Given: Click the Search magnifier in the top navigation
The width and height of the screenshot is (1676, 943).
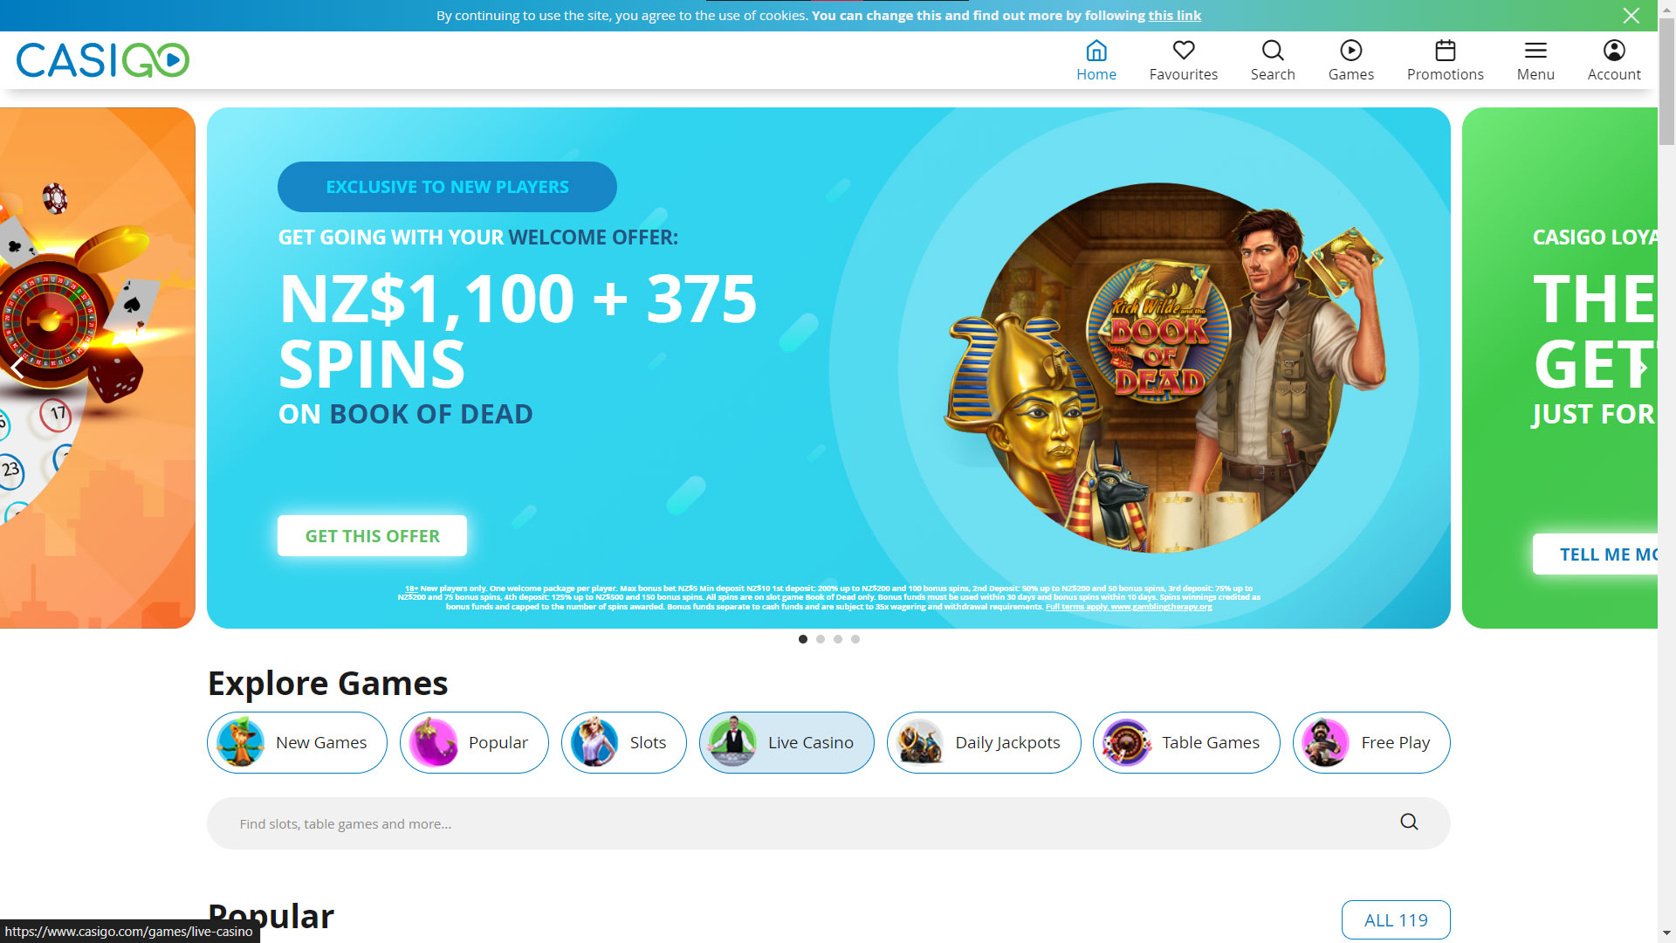Looking at the screenshot, I should [1272, 51].
